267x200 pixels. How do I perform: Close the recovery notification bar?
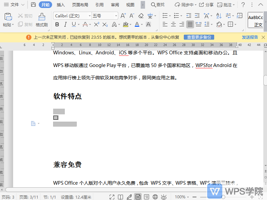[x=263, y=37]
